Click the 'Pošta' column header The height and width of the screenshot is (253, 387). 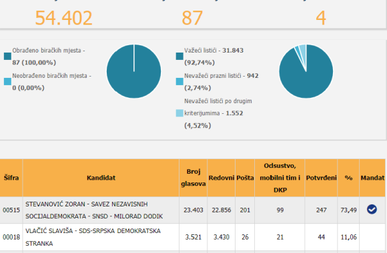(245, 178)
